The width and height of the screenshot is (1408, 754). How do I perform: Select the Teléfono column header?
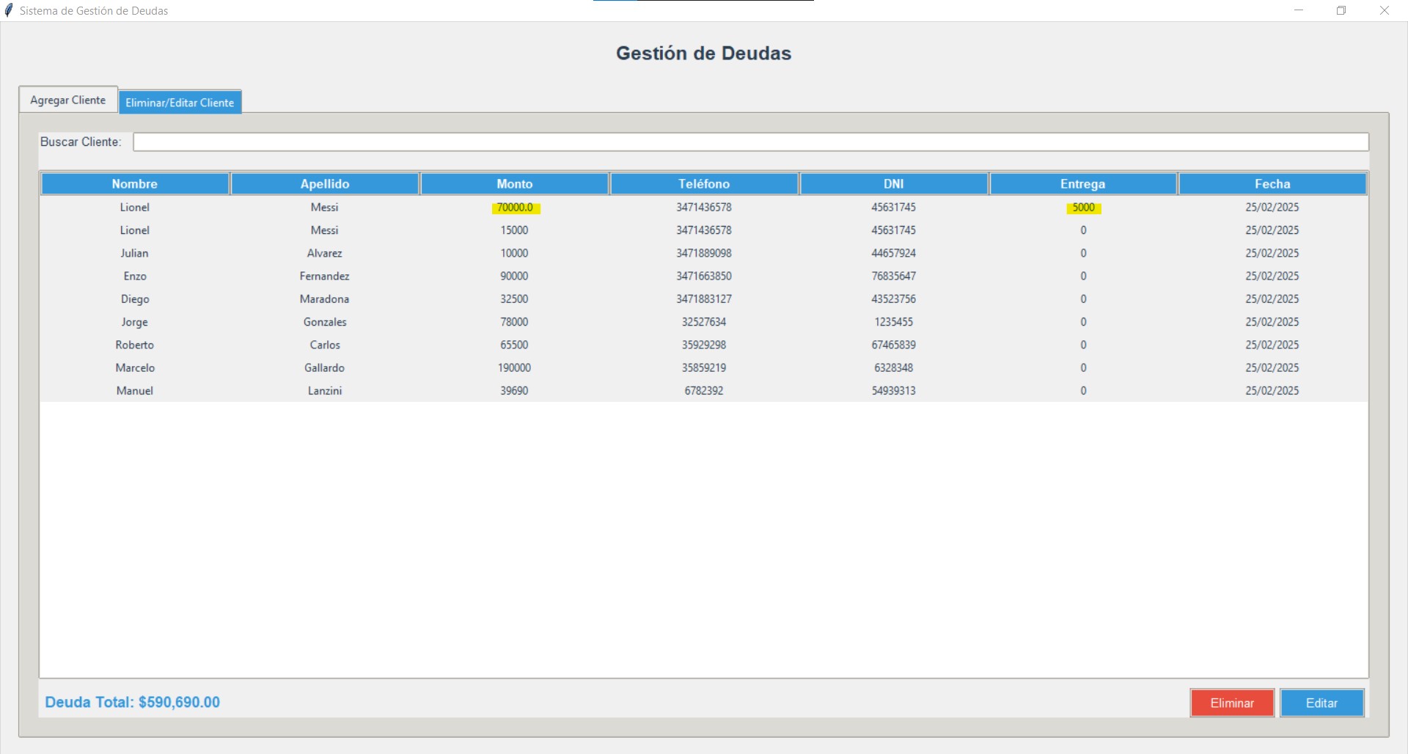[704, 184]
